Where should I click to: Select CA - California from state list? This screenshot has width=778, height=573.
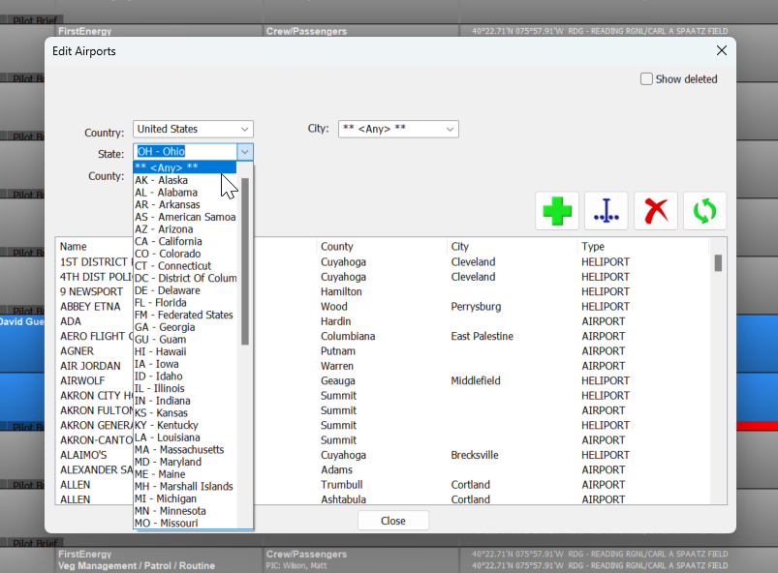pyautogui.click(x=169, y=241)
